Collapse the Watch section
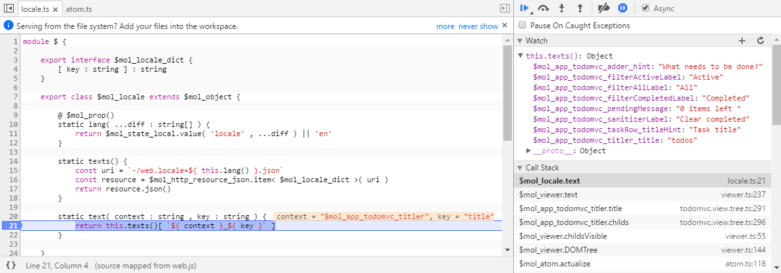781x273 pixels. tap(520, 41)
